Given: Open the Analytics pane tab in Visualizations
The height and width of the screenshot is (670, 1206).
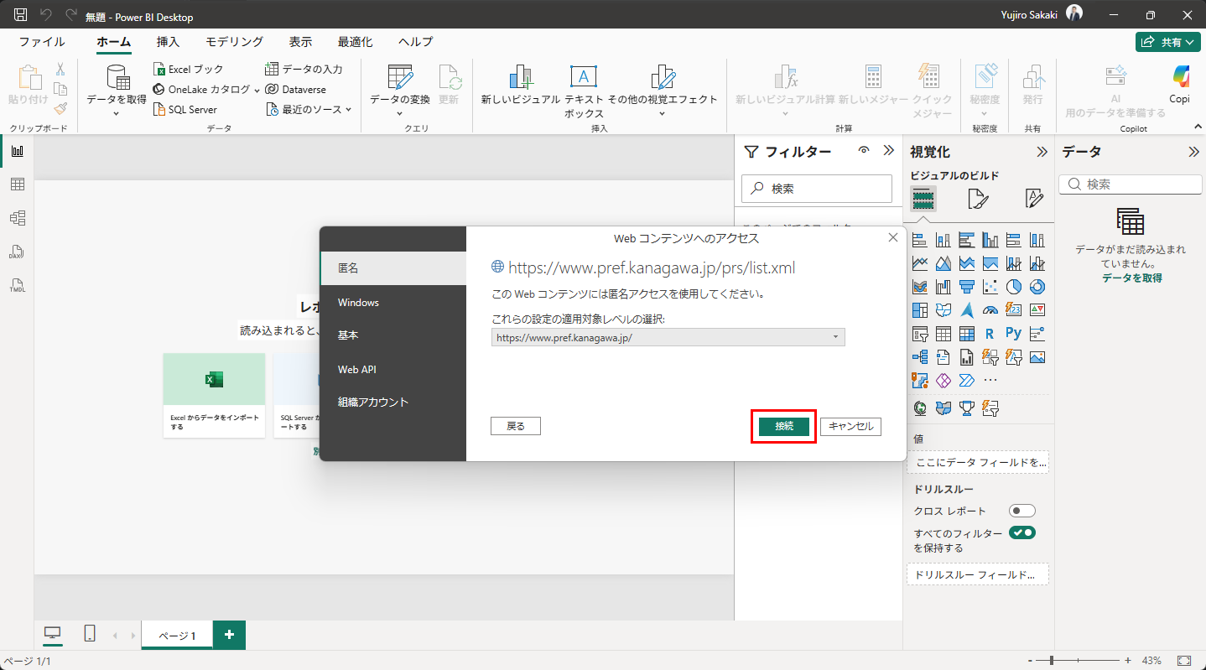Looking at the screenshot, I should point(1034,199).
